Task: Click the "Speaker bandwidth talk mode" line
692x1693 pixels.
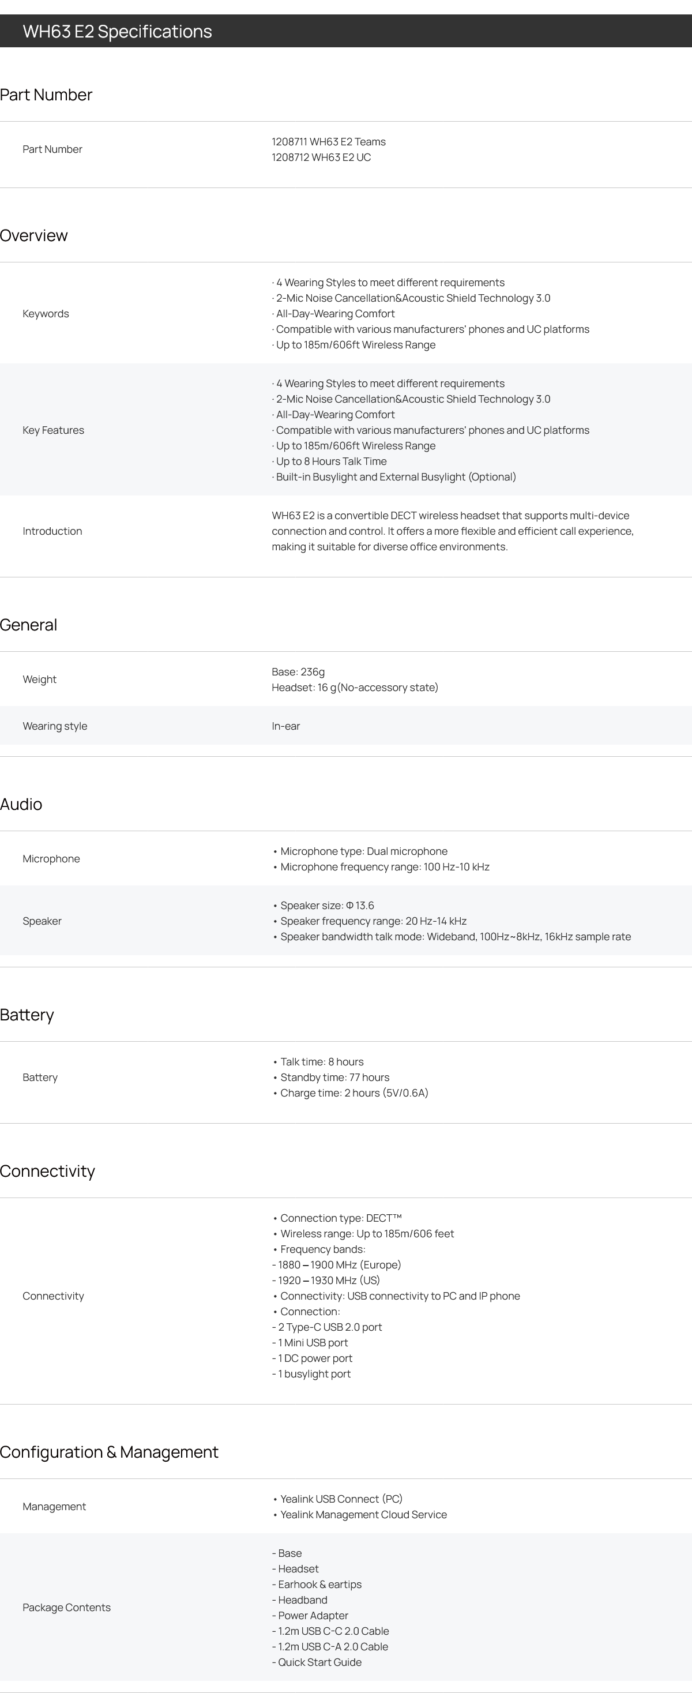Action: click(452, 937)
